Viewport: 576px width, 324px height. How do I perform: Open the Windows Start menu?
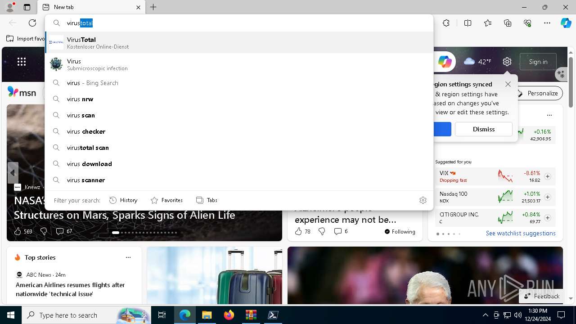[x=11, y=315]
